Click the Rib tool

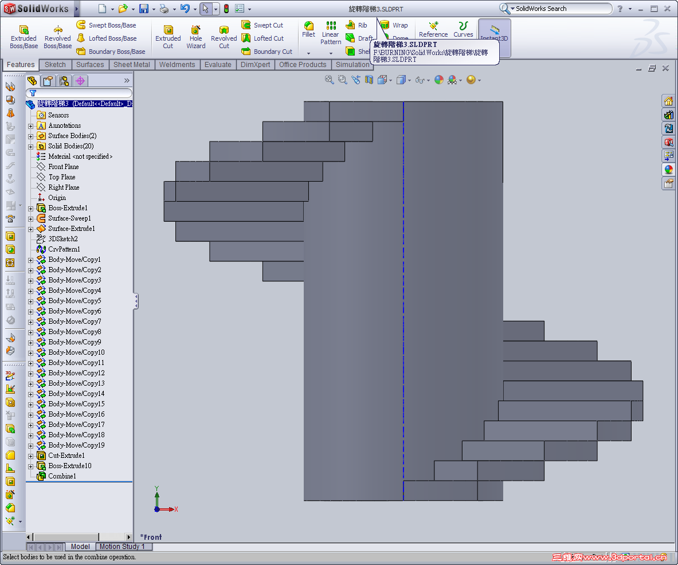pos(356,25)
